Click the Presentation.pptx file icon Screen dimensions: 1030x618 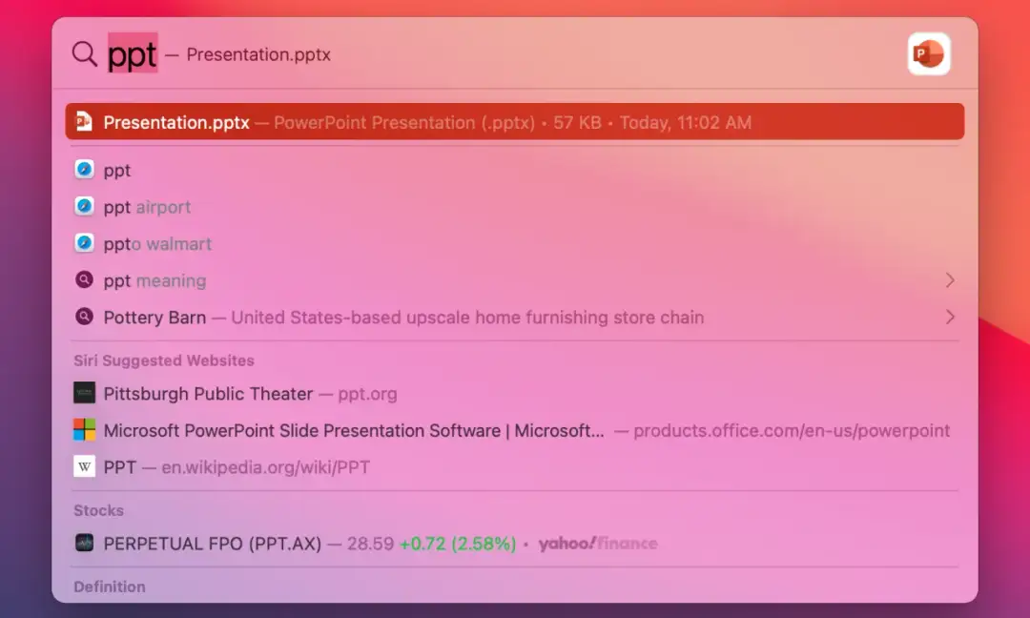85,122
